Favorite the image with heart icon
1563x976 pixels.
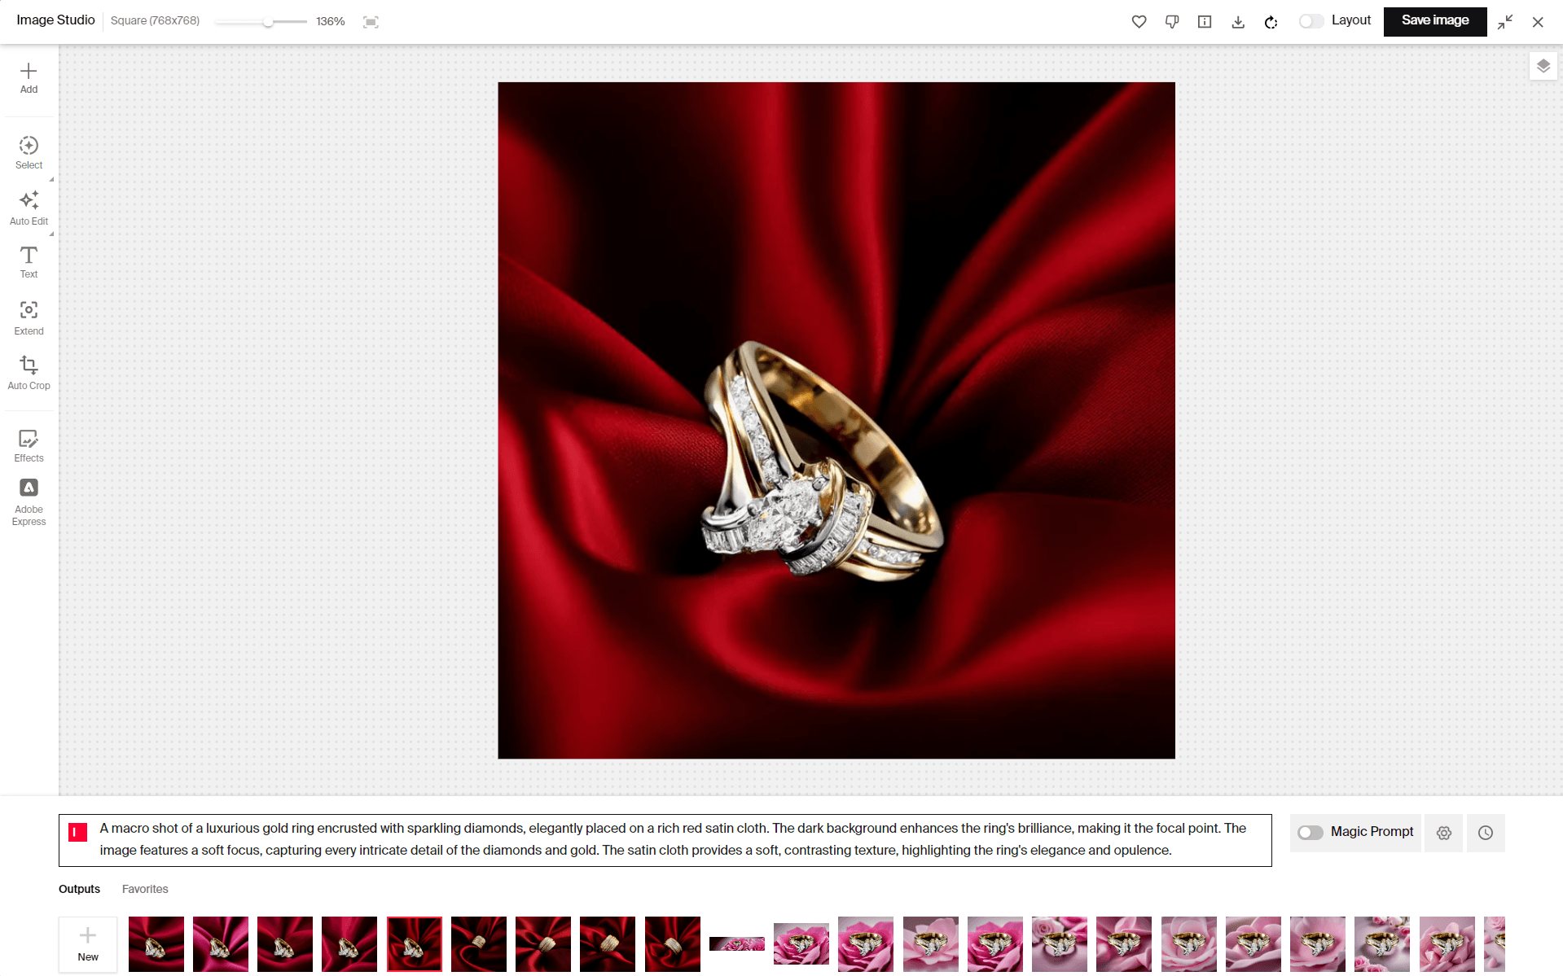(x=1139, y=22)
